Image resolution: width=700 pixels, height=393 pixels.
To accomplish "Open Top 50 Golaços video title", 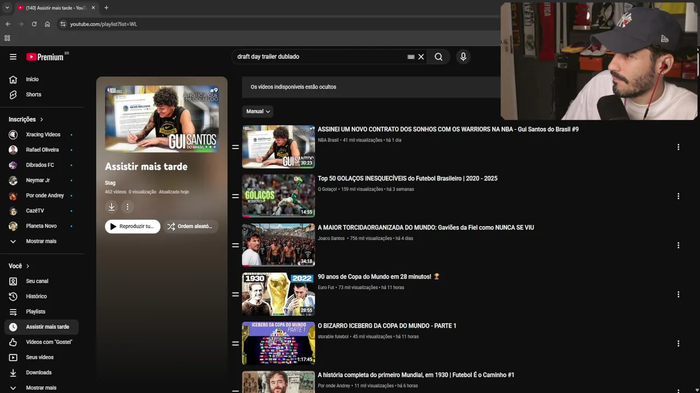I will pyautogui.click(x=407, y=178).
